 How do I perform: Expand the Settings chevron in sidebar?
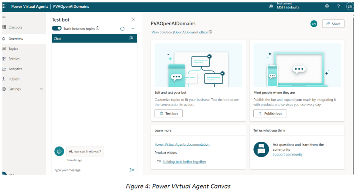[41, 89]
